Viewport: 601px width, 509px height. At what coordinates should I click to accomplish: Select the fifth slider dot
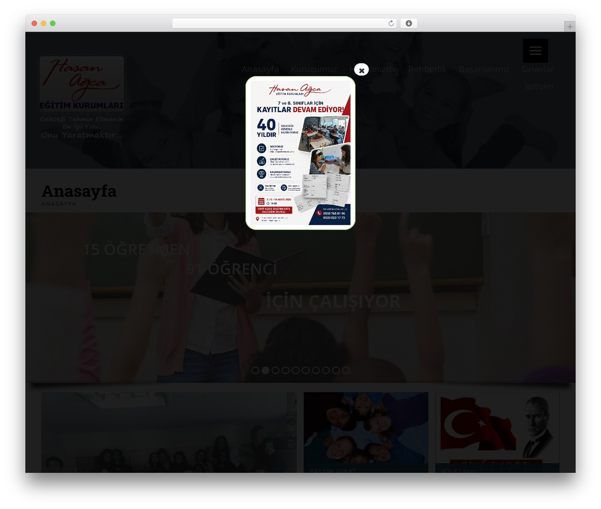pyautogui.click(x=295, y=370)
